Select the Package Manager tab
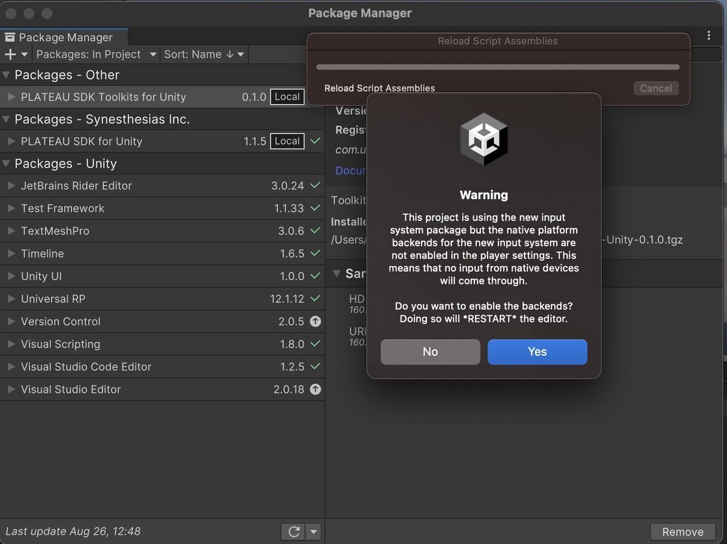 point(64,37)
